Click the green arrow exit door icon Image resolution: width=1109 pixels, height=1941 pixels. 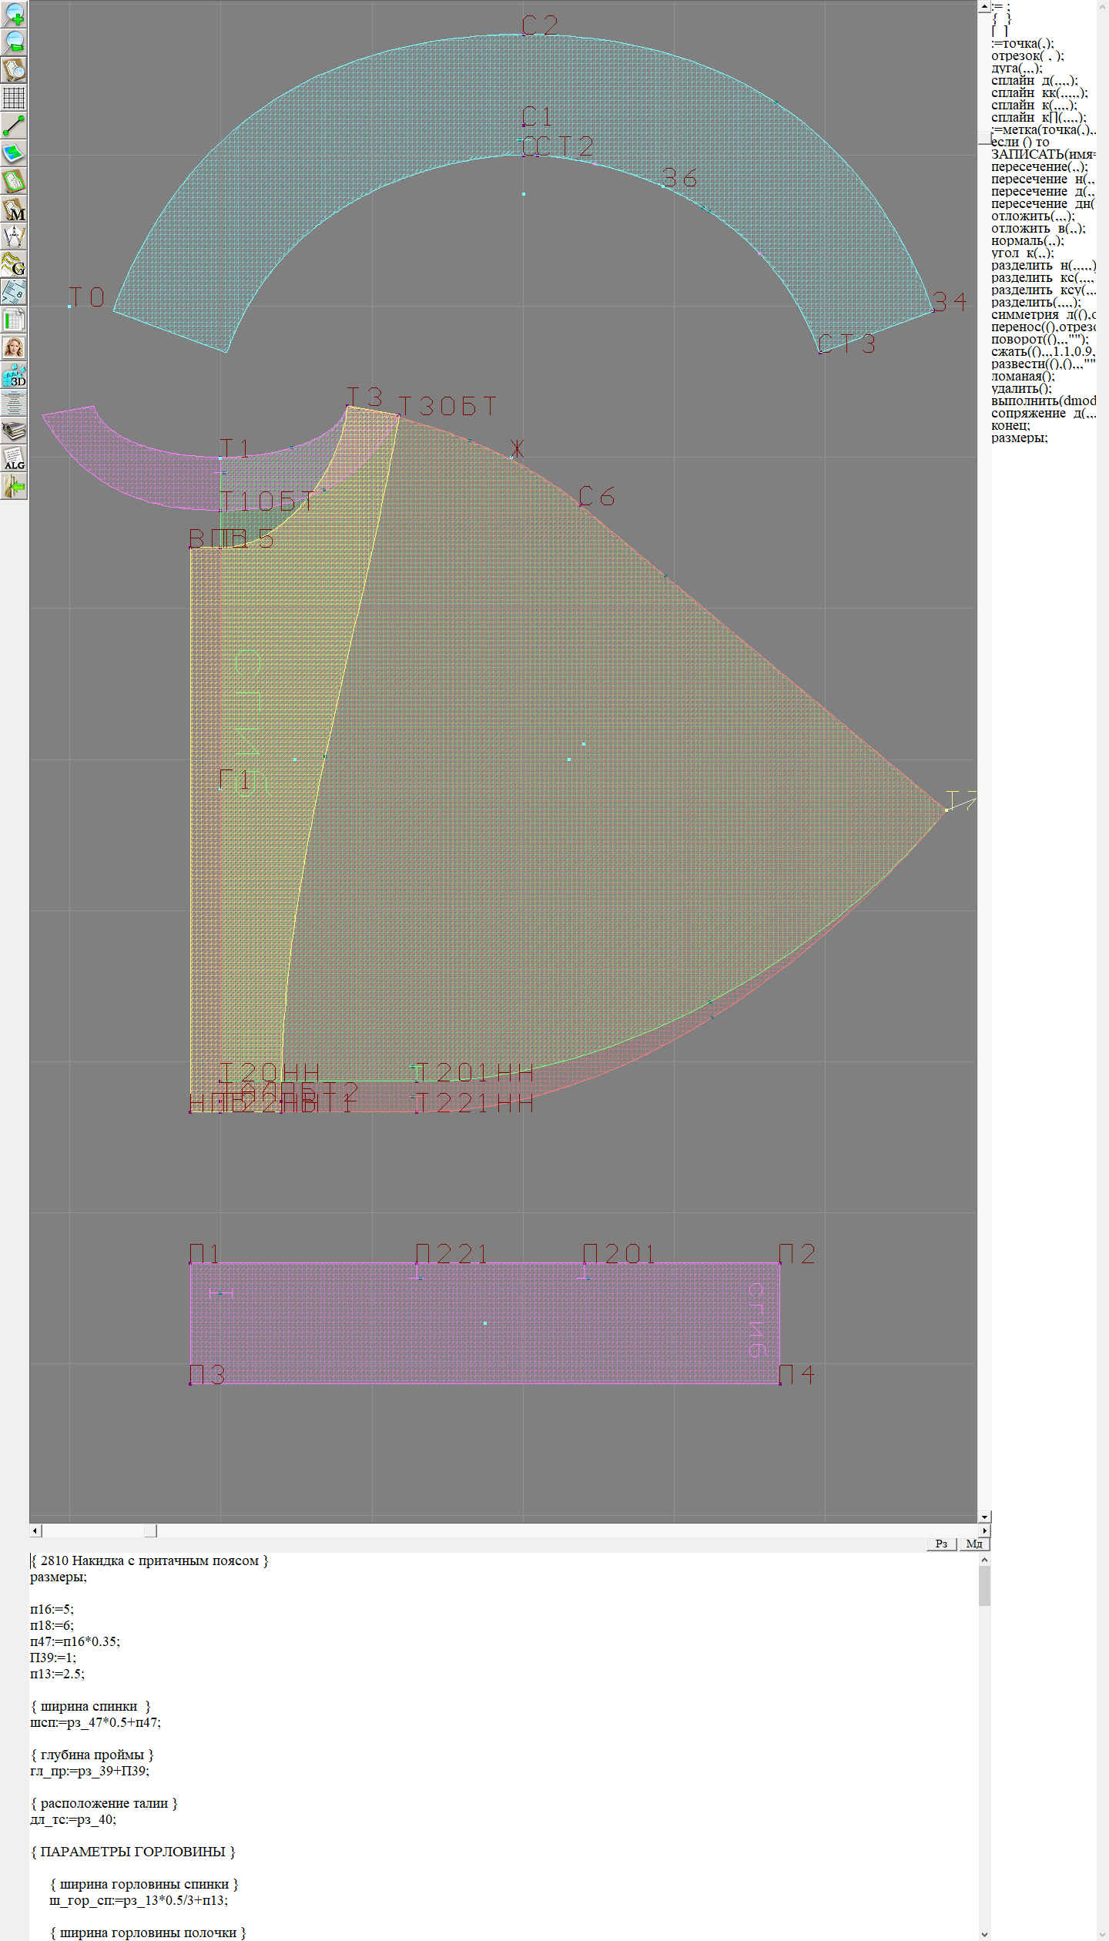click(14, 486)
